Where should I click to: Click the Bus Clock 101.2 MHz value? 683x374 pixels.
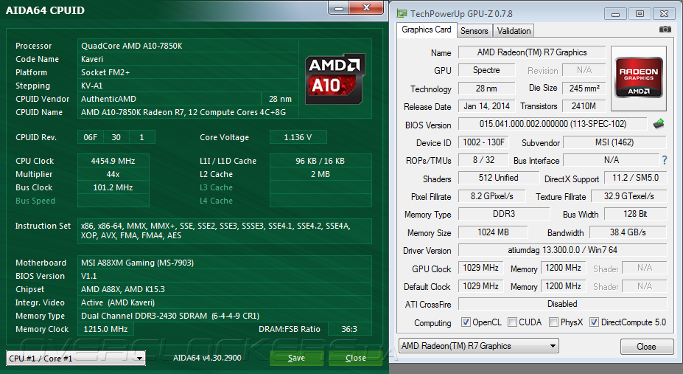[x=113, y=187]
